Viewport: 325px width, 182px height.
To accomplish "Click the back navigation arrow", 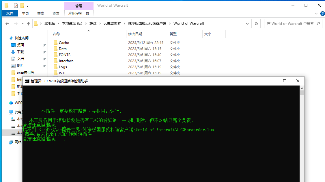I will coord(7,23).
